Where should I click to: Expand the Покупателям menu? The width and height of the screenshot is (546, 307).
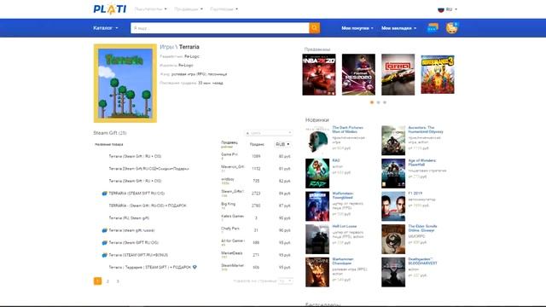pyautogui.click(x=150, y=9)
